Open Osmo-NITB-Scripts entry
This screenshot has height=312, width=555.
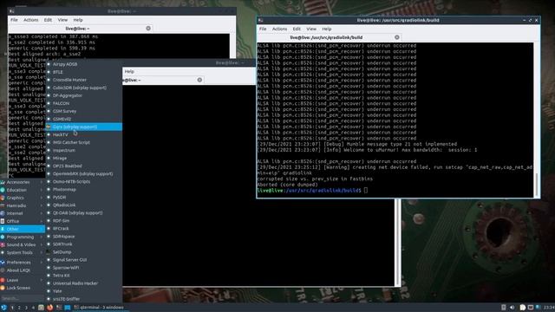[x=83, y=181]
